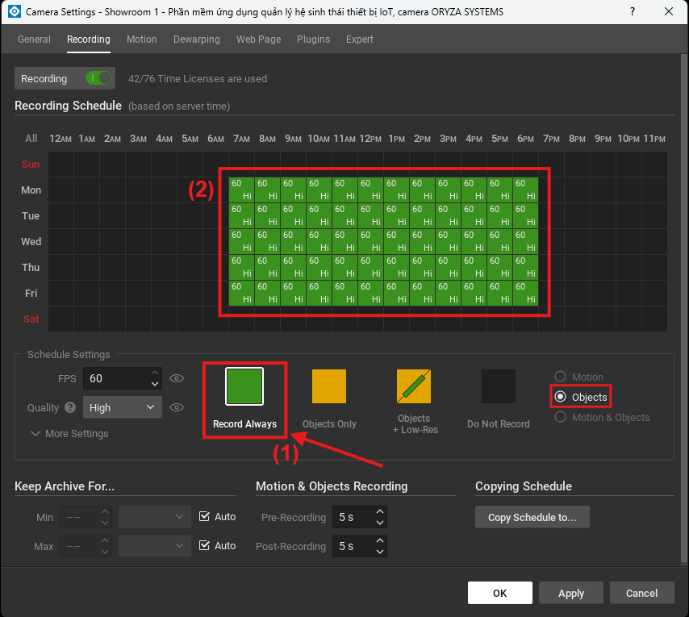
Task: Click the Cancel button
Action: 641,593
